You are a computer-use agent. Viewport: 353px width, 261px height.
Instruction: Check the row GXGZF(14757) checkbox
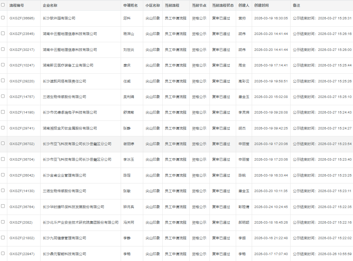tap(3, 96)
